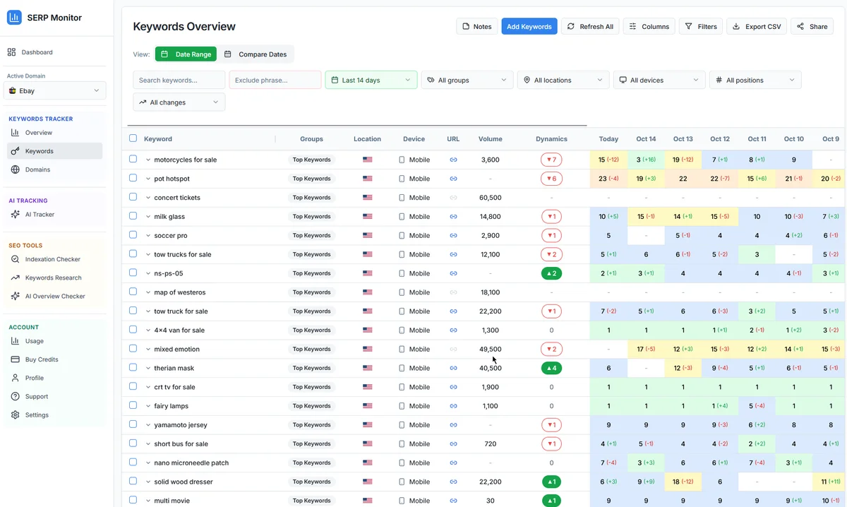Click the Today position cell for motorcycles for sale
The height and width of the screenshot is (507, 847).
click(x=608, y=160)
